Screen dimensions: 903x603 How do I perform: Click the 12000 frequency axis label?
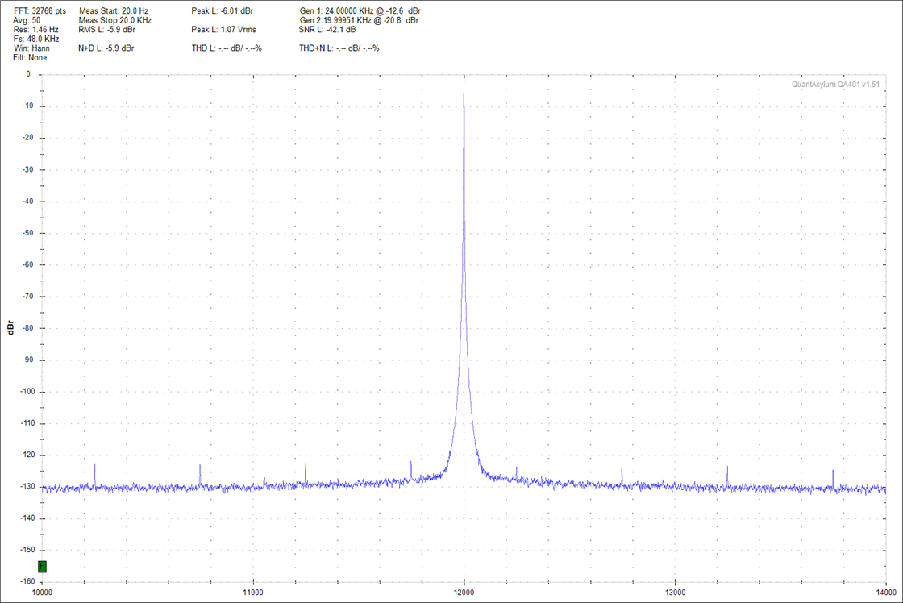(x=464, y=593)
